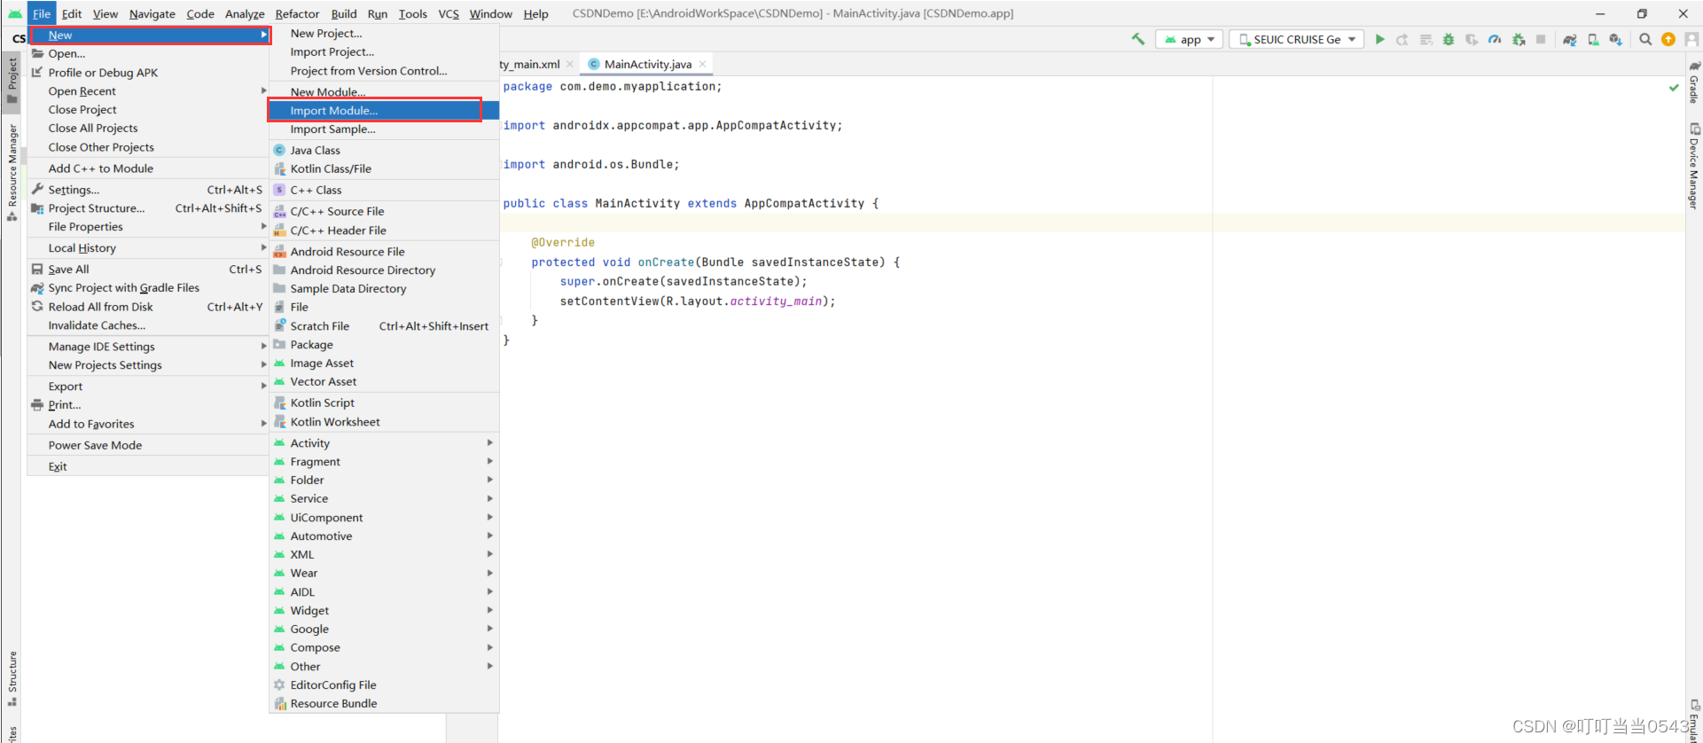Open the SEUIC CRUISE Ge device dropdown
Image resolution: width=1703 pixels, height=743 pixels.
[1296, 39]
